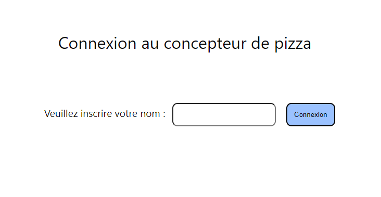The width and height of the screenshot is (381, 197).
Task: Activate the text box beside the name label
Action: (x=224, y=114)
